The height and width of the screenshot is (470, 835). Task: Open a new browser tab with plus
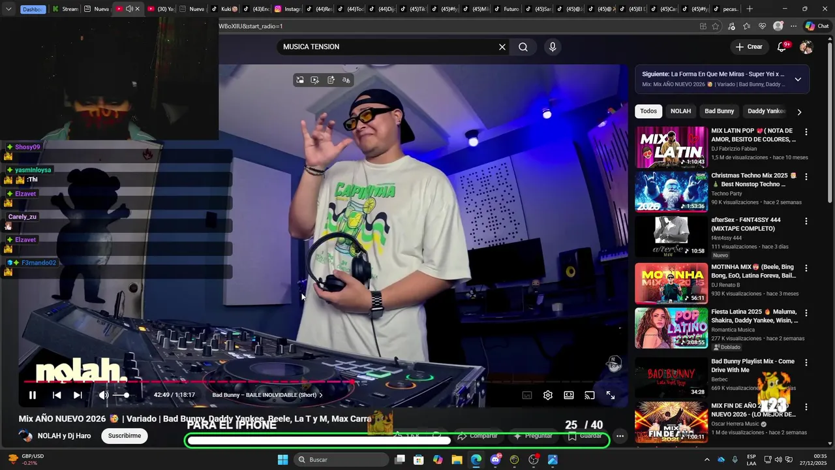pyautogui.click(x=750, y=9)
